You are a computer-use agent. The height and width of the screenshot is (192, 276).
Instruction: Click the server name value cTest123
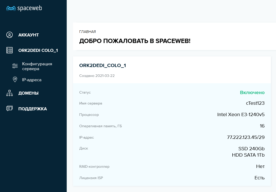[x=255, y=103]
